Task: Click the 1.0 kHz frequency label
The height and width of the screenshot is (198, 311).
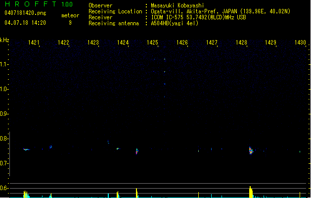Action: tap(3, 89)
